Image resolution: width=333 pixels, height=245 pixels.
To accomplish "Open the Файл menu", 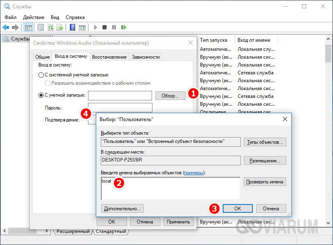I will point(10,17).
